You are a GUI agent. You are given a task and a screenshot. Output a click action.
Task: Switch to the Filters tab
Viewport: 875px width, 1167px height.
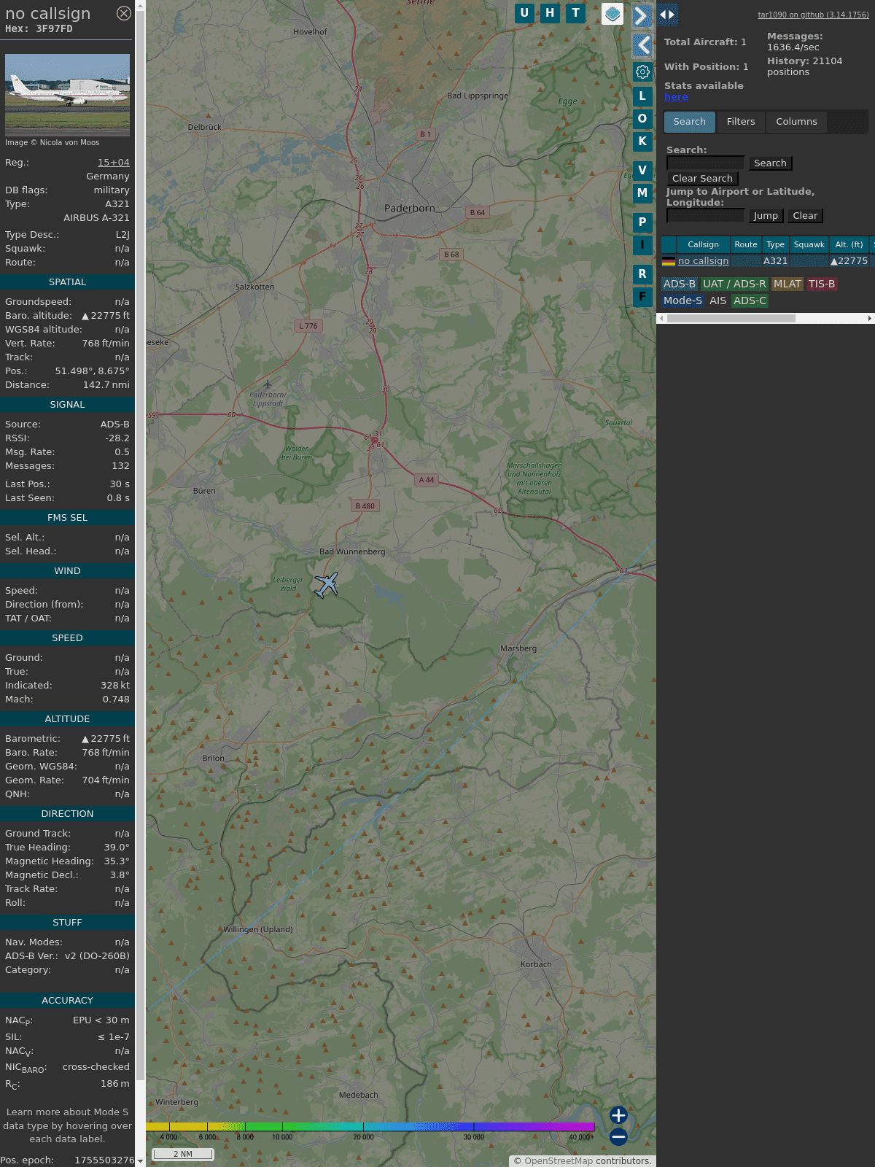[741, 122]
